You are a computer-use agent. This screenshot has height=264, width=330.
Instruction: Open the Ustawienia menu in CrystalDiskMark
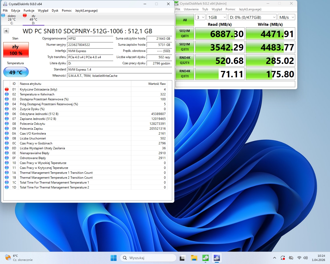pos(191,9)
